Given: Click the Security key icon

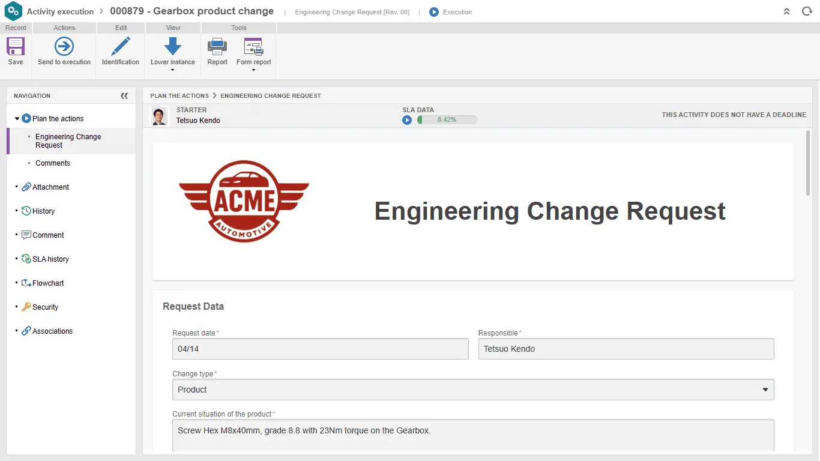Looking at the screenshot, I should [26, 307].
